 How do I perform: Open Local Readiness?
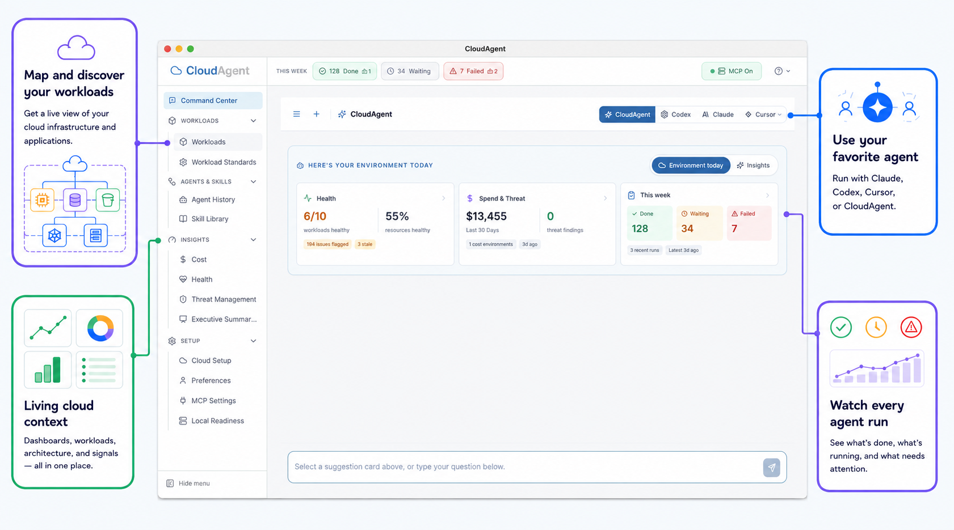[x=217, y=421]
